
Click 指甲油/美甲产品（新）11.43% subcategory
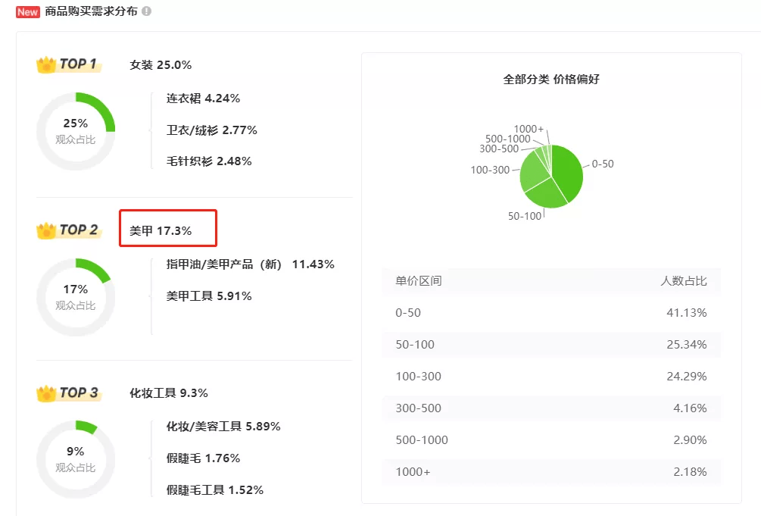(250, 264)
